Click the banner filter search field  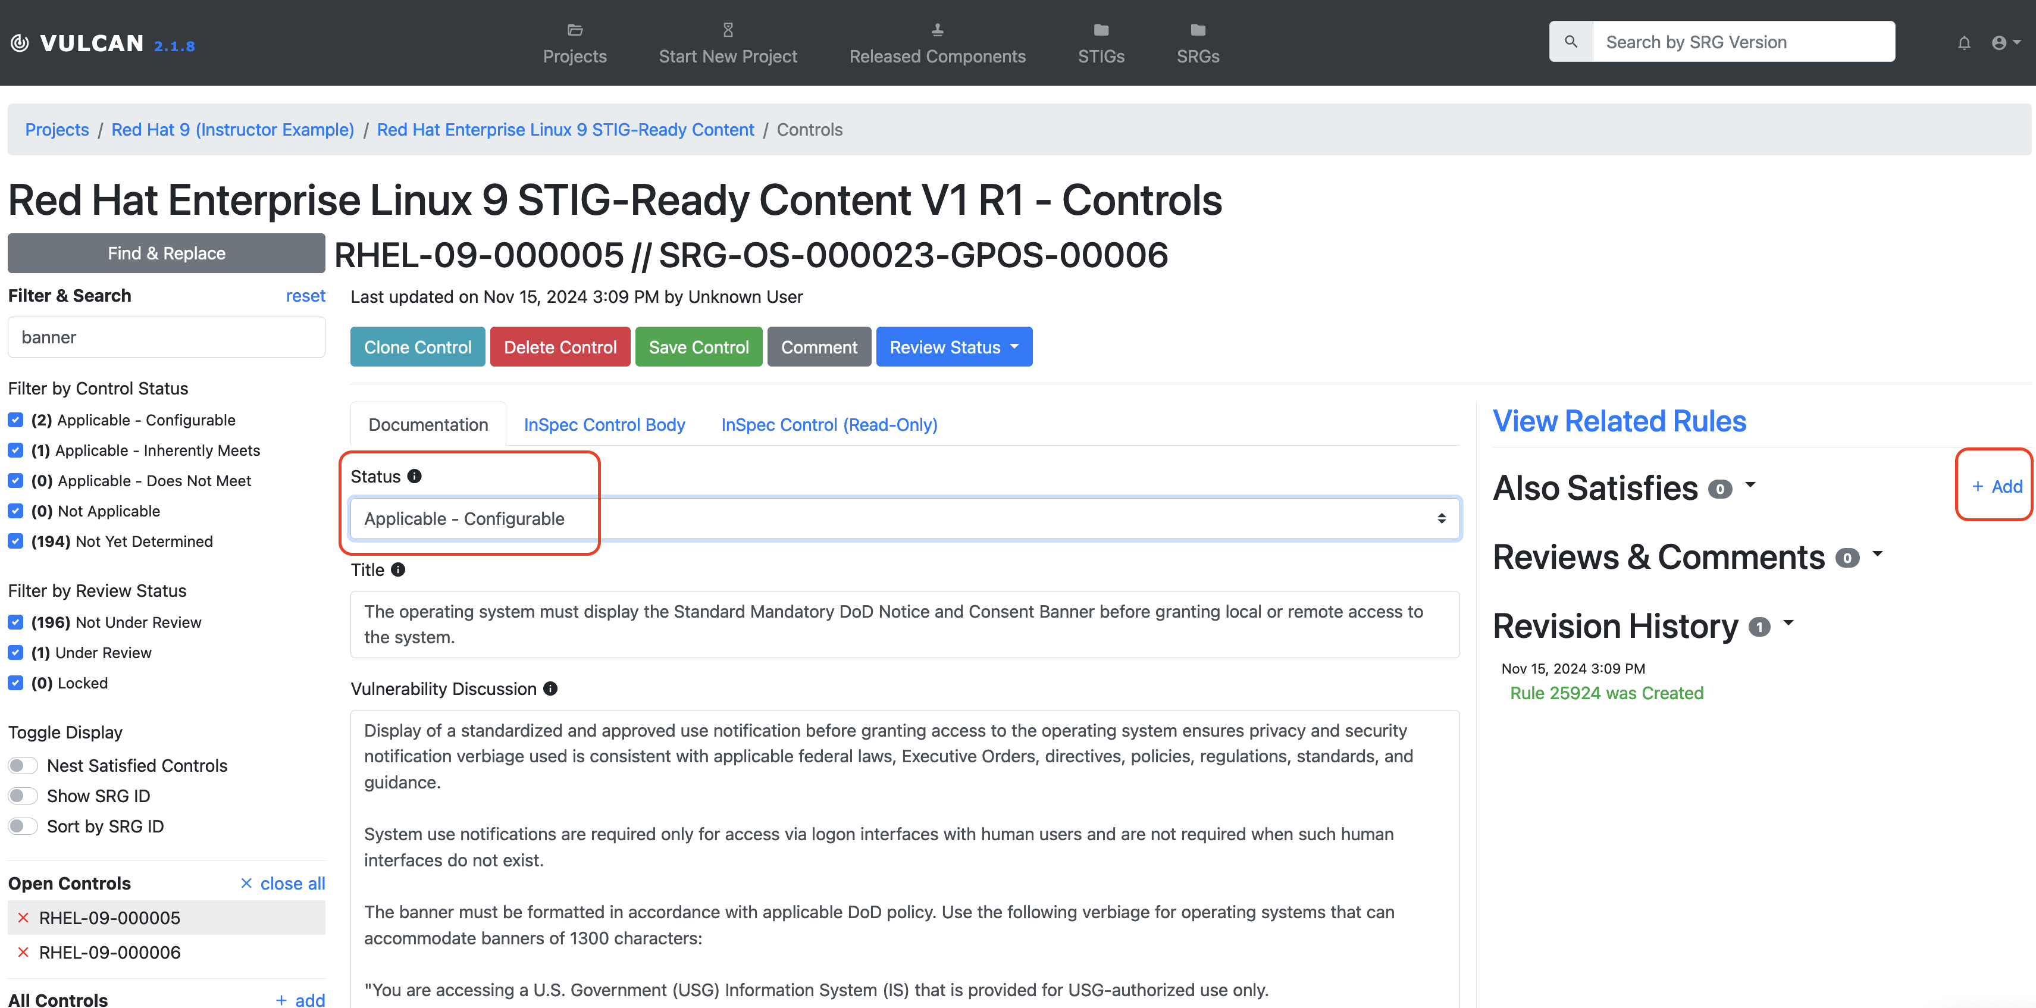(x=166, y=337)
